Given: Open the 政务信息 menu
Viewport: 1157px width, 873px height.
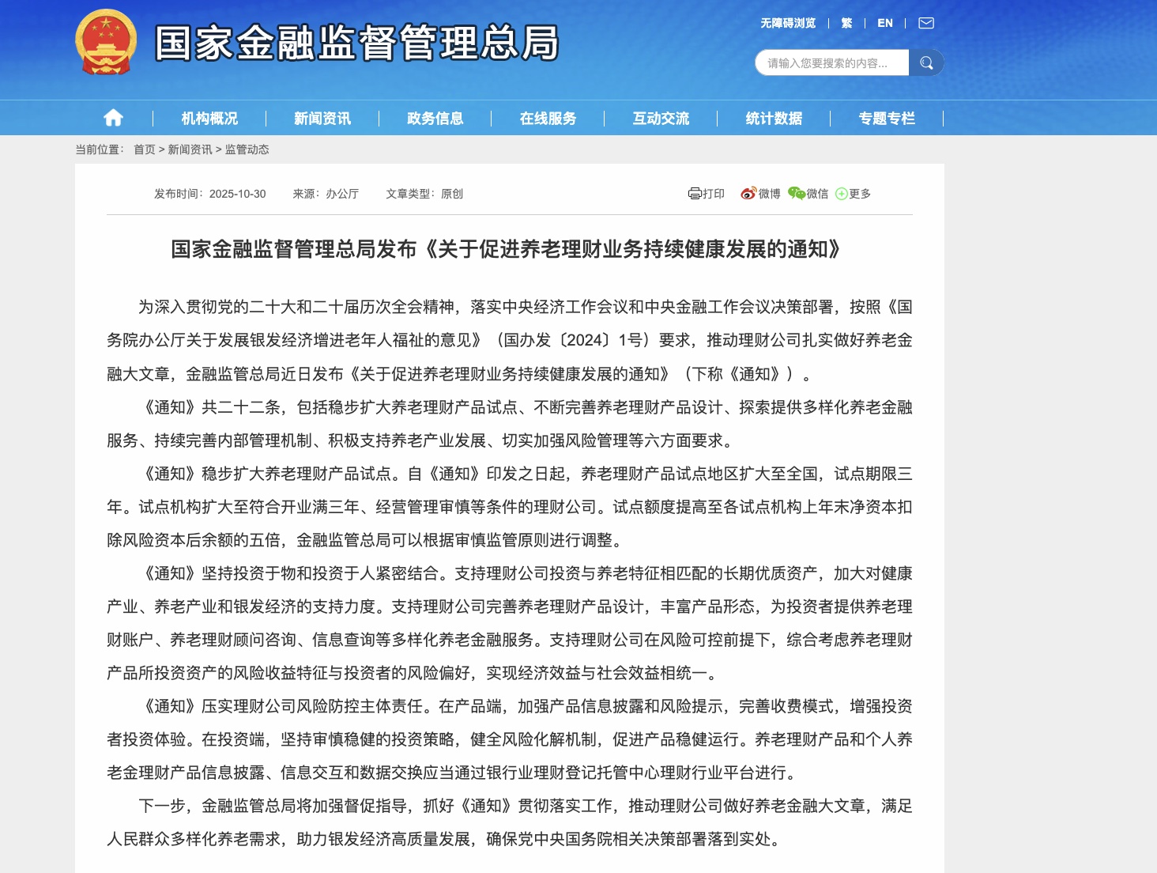Looking at the screenshot, I should [x=435, y=118].
